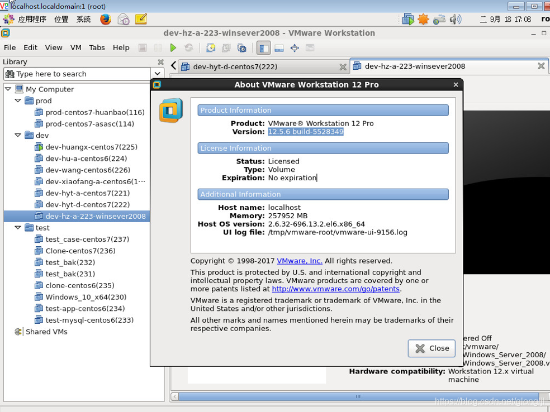Select test-mysql-centos6(233) VM
Screen dimensions: 550x412
pyautogui.click(x=89, y=320)
